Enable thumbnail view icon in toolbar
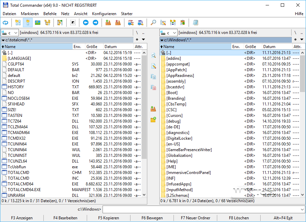The image size is (306, 222). coord(37,23)
